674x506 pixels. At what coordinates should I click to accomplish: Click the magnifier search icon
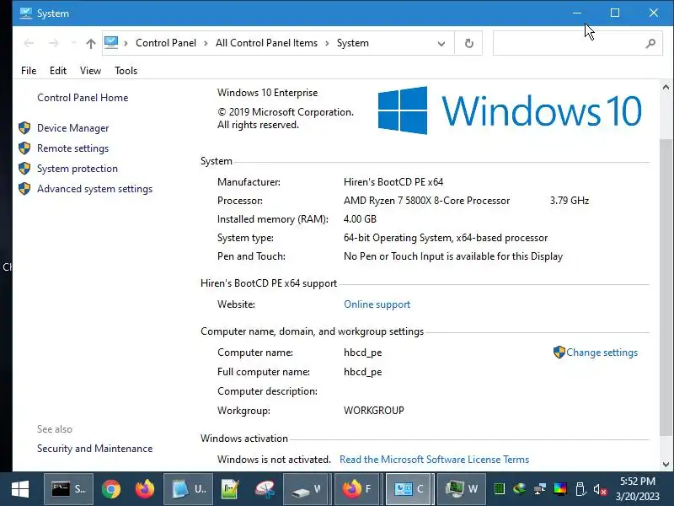(650, 43)
